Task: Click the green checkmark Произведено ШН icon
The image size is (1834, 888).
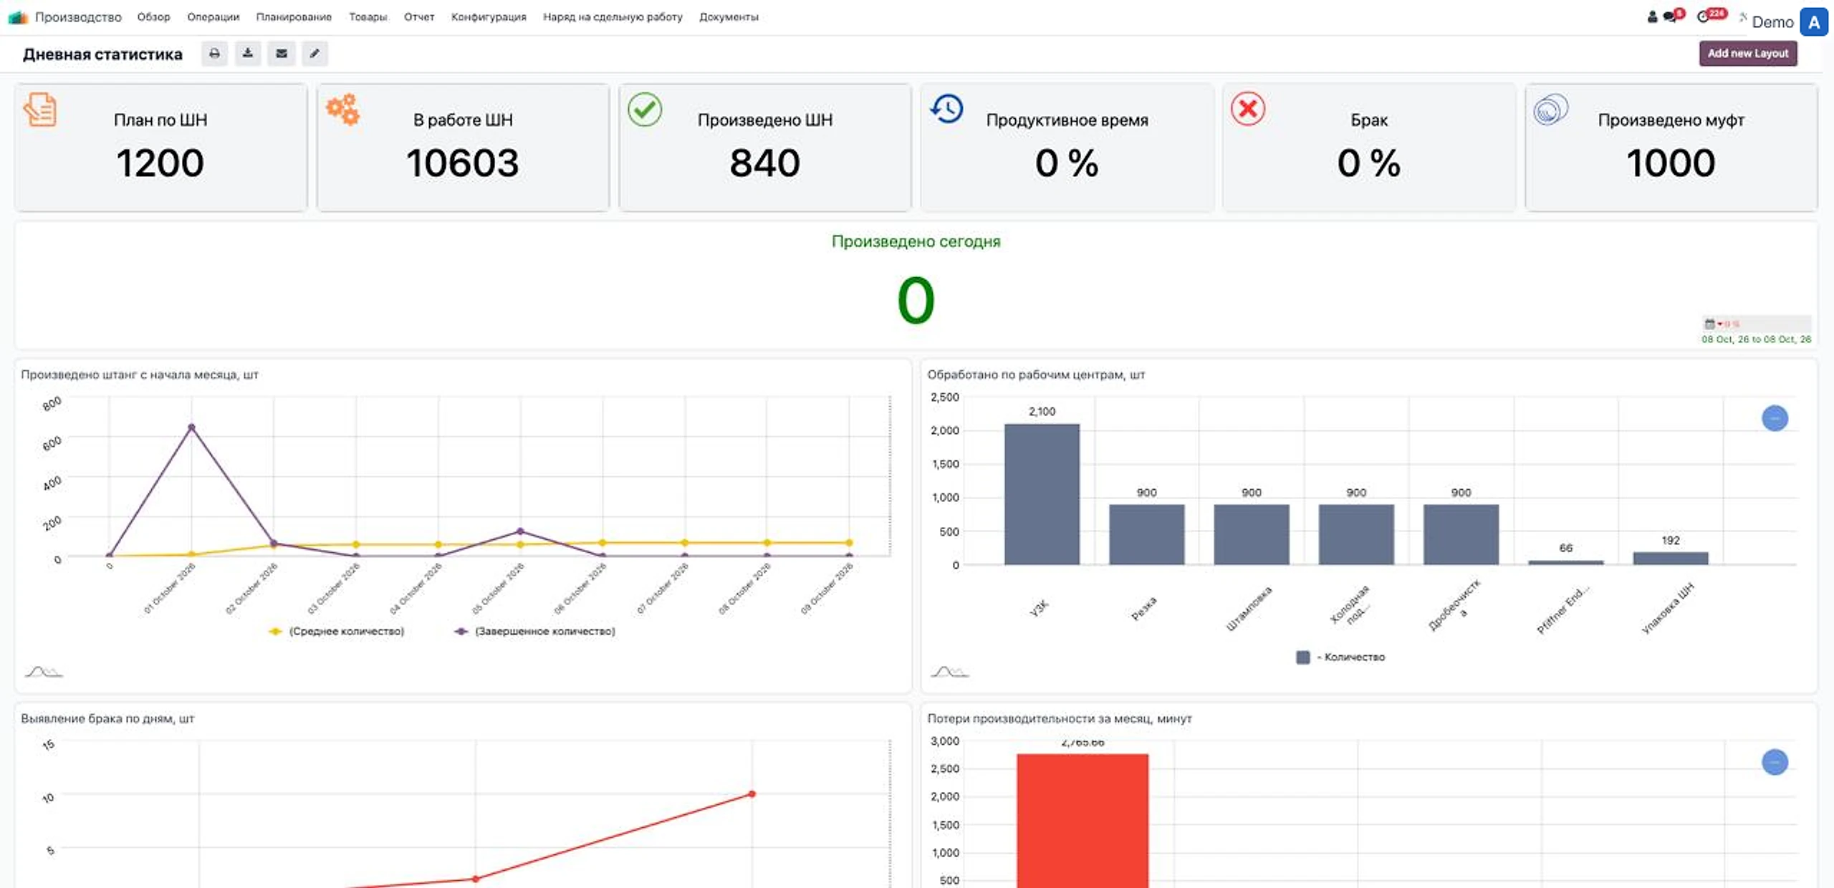Action: pyautogui.click(x=645, y=110)
